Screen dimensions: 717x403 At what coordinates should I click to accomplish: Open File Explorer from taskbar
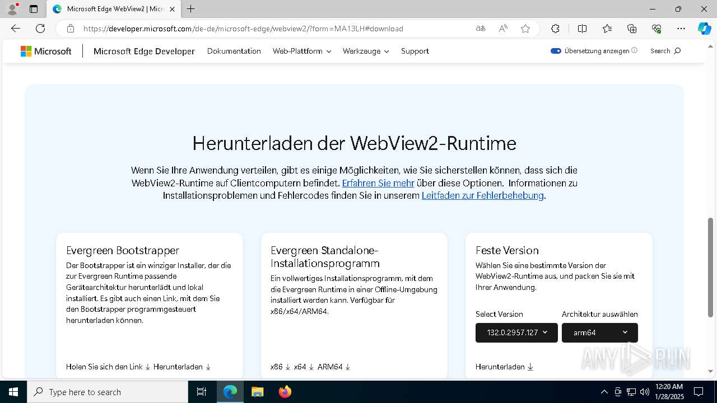tap(258, 392)
